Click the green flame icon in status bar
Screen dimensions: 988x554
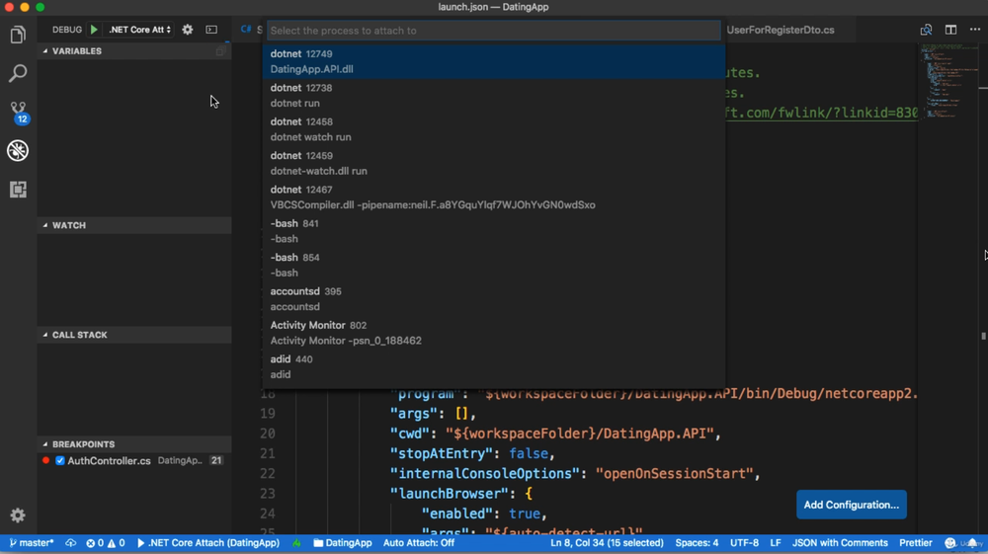(296, 543)
